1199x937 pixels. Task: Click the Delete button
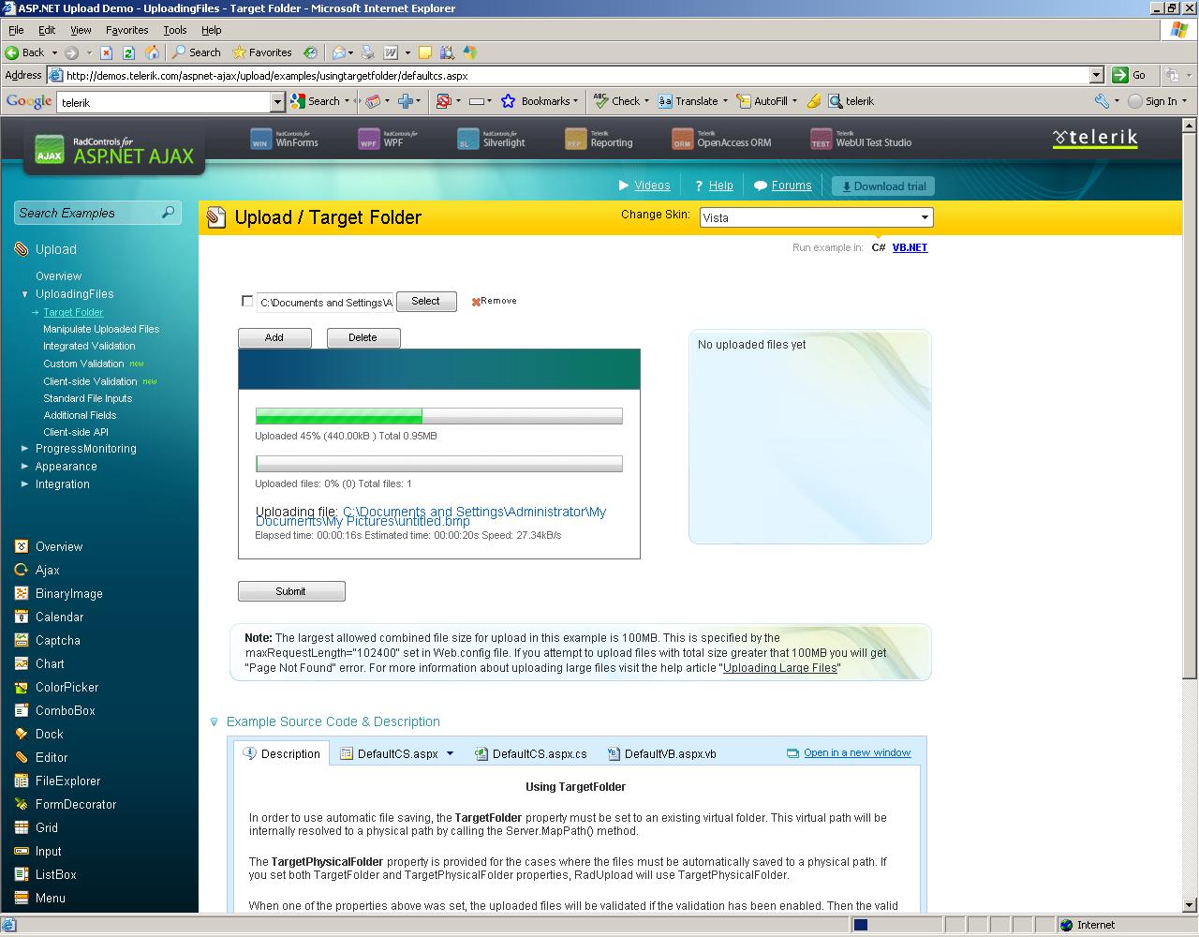[363, 337]
